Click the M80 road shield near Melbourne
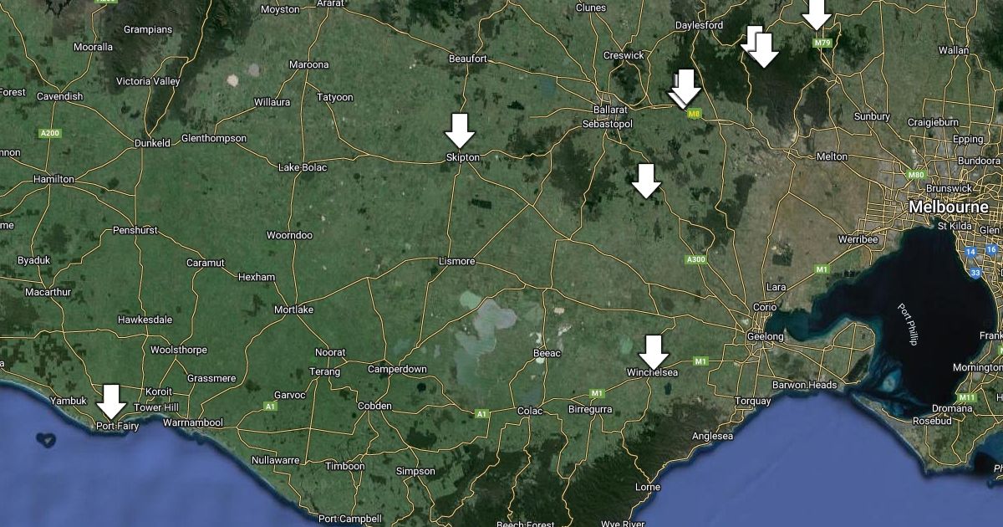Image resolution: width=1003 pixels, height=527 pixels. [917, 175]
